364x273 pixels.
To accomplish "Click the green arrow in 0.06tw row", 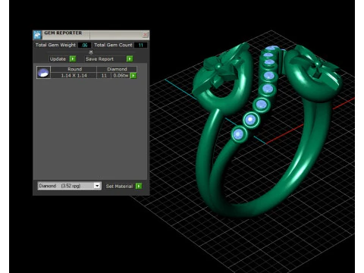I will tap(133, 75).
